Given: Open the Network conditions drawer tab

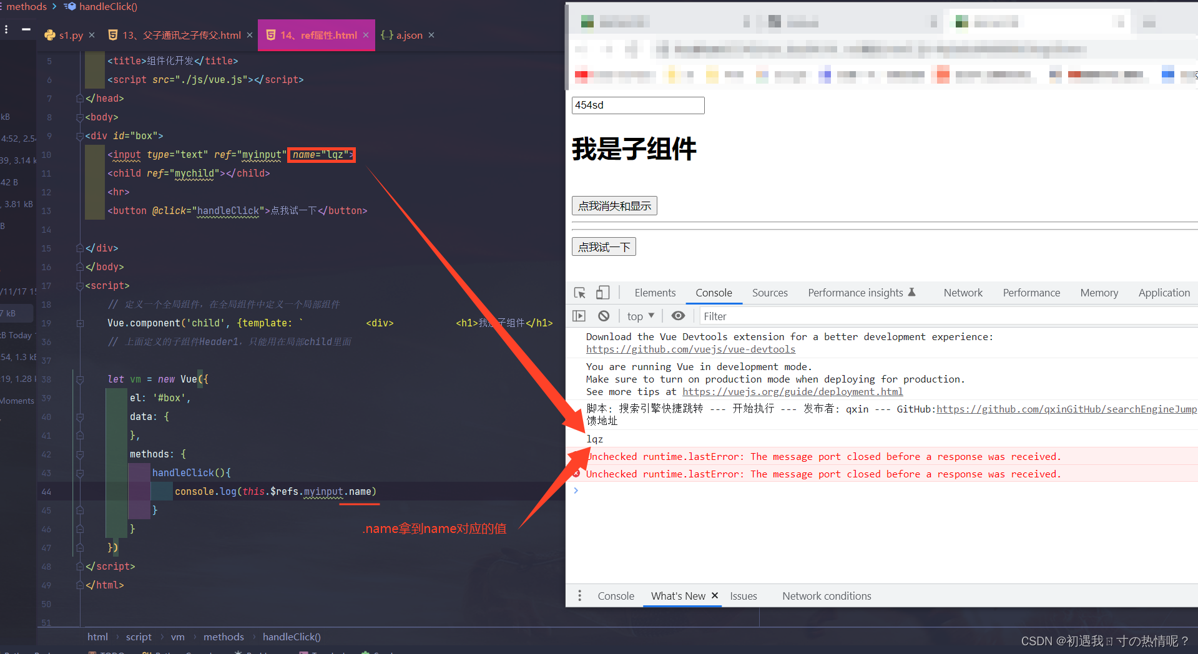Looking at the screenshot, I should [827, 596].
